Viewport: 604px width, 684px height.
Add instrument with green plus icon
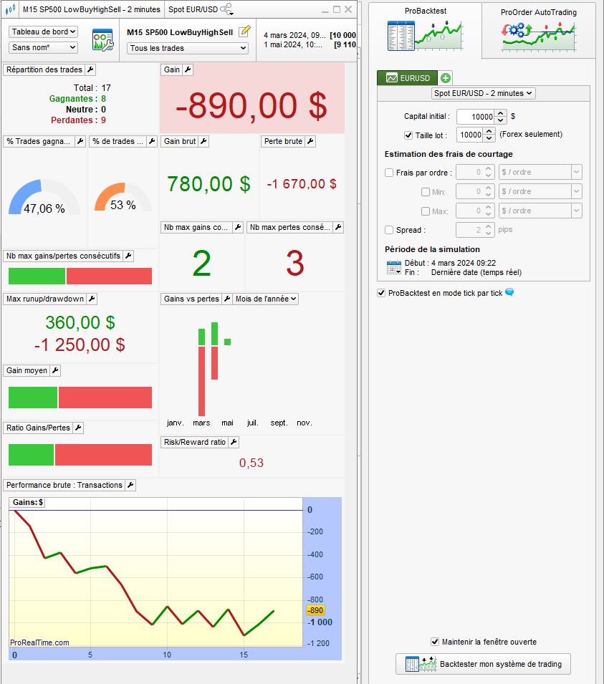(446, 78)
